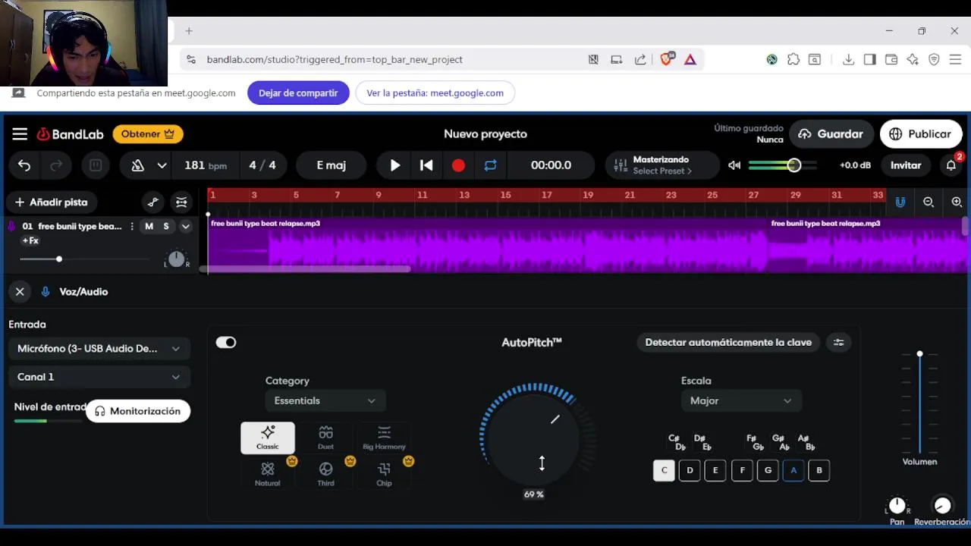Open the Major scale dropdown
The width and height of the screenshot is (971, 546).
(x=740, y=401)
